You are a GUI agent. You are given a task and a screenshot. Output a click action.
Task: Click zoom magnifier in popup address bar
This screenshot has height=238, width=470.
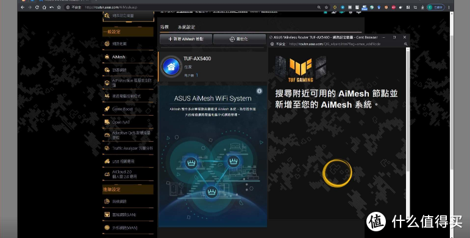click(405, 44)
